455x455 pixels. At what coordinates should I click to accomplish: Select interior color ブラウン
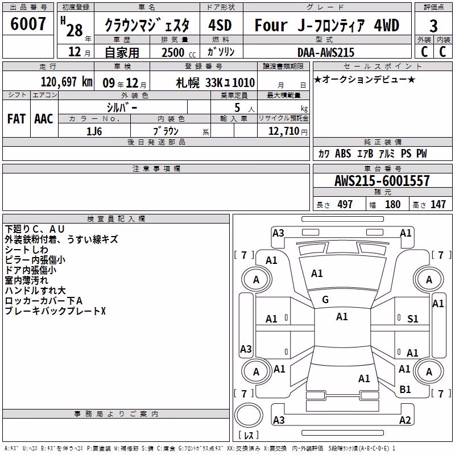[x=166, y=131]
